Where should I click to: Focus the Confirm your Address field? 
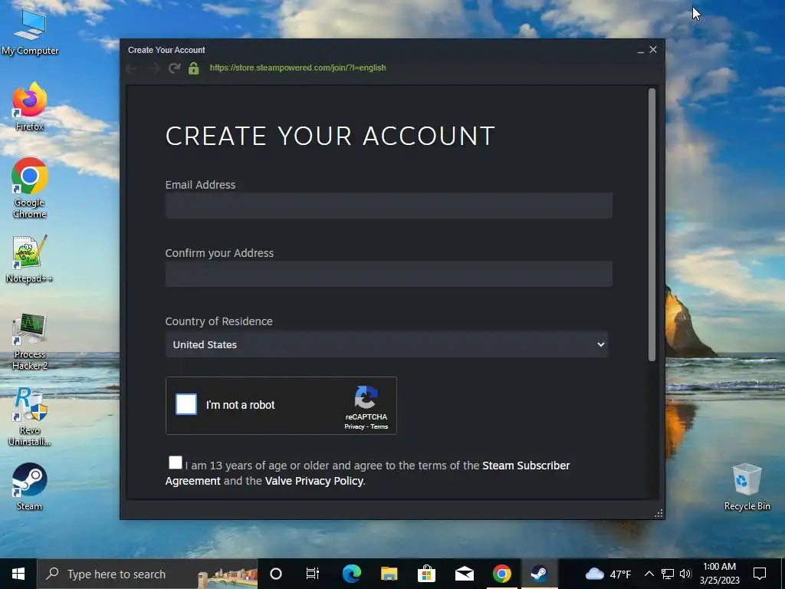[x=389, y=274]
